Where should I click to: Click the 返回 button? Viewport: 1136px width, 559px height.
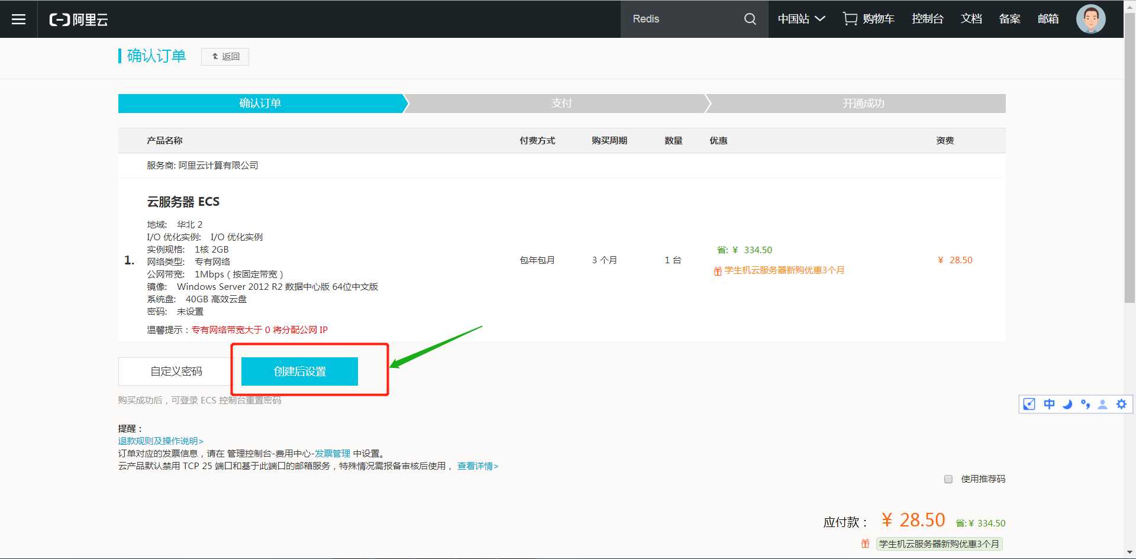click(225, 57)
